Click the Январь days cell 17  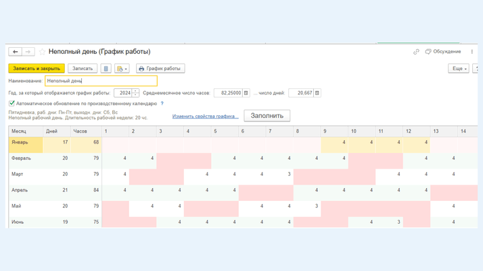[x=57, y=145]
